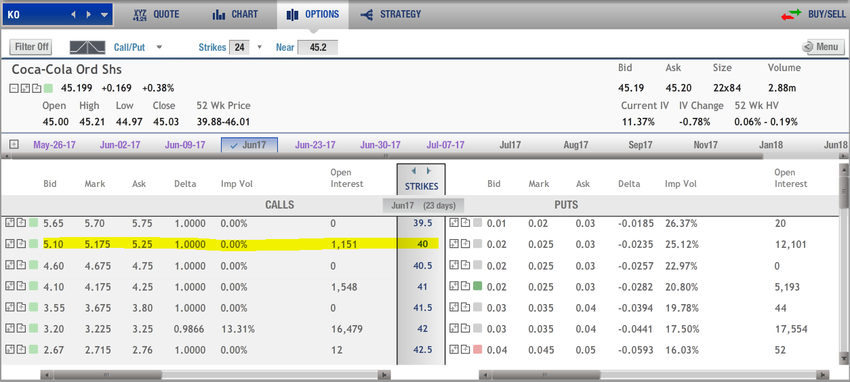Toggle the Jun-30-17 weekly expiration
Screen dimensions: 850x382
(x=380, y=145)
